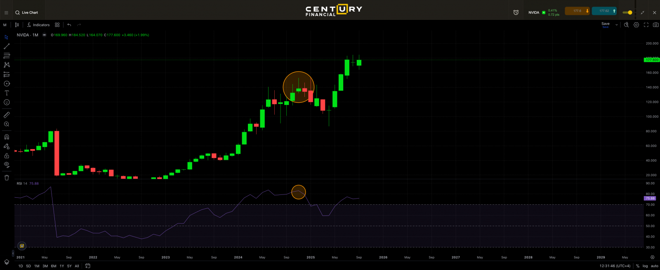660x270 pixels.
Task: Click the ruler measure tool
Action: coord(7,115)
